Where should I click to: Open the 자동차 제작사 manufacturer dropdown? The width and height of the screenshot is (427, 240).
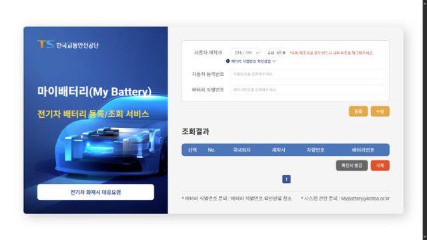246,53
